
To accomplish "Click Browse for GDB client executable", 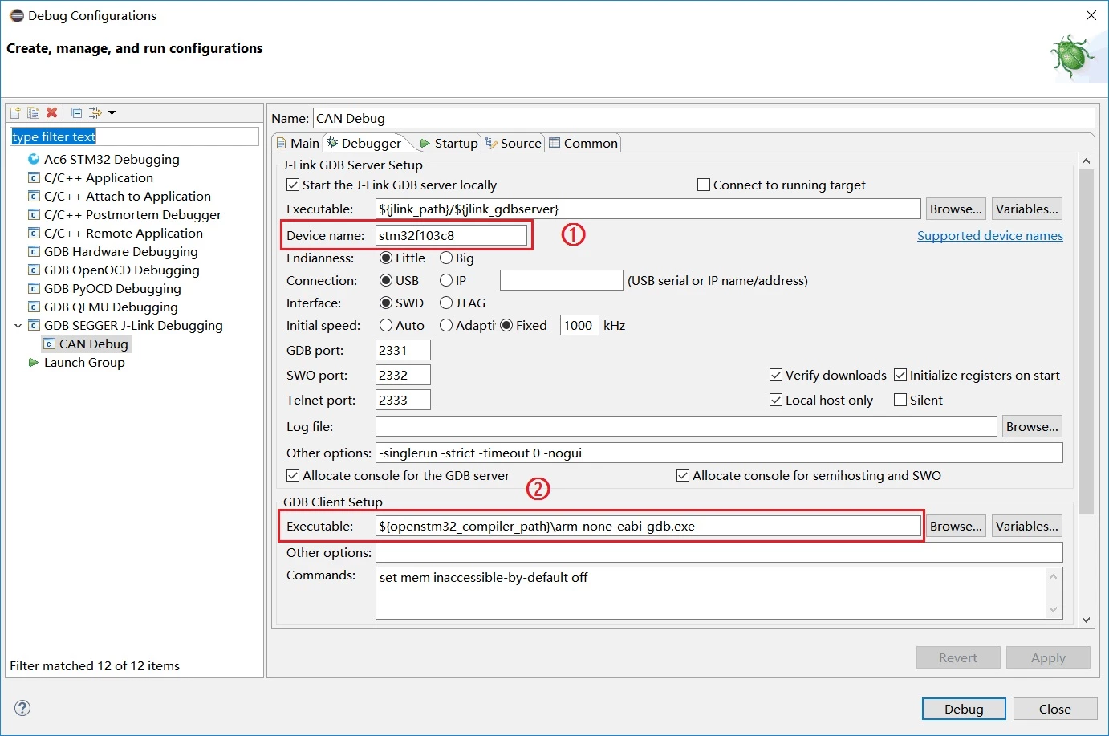I will point(956,526).
